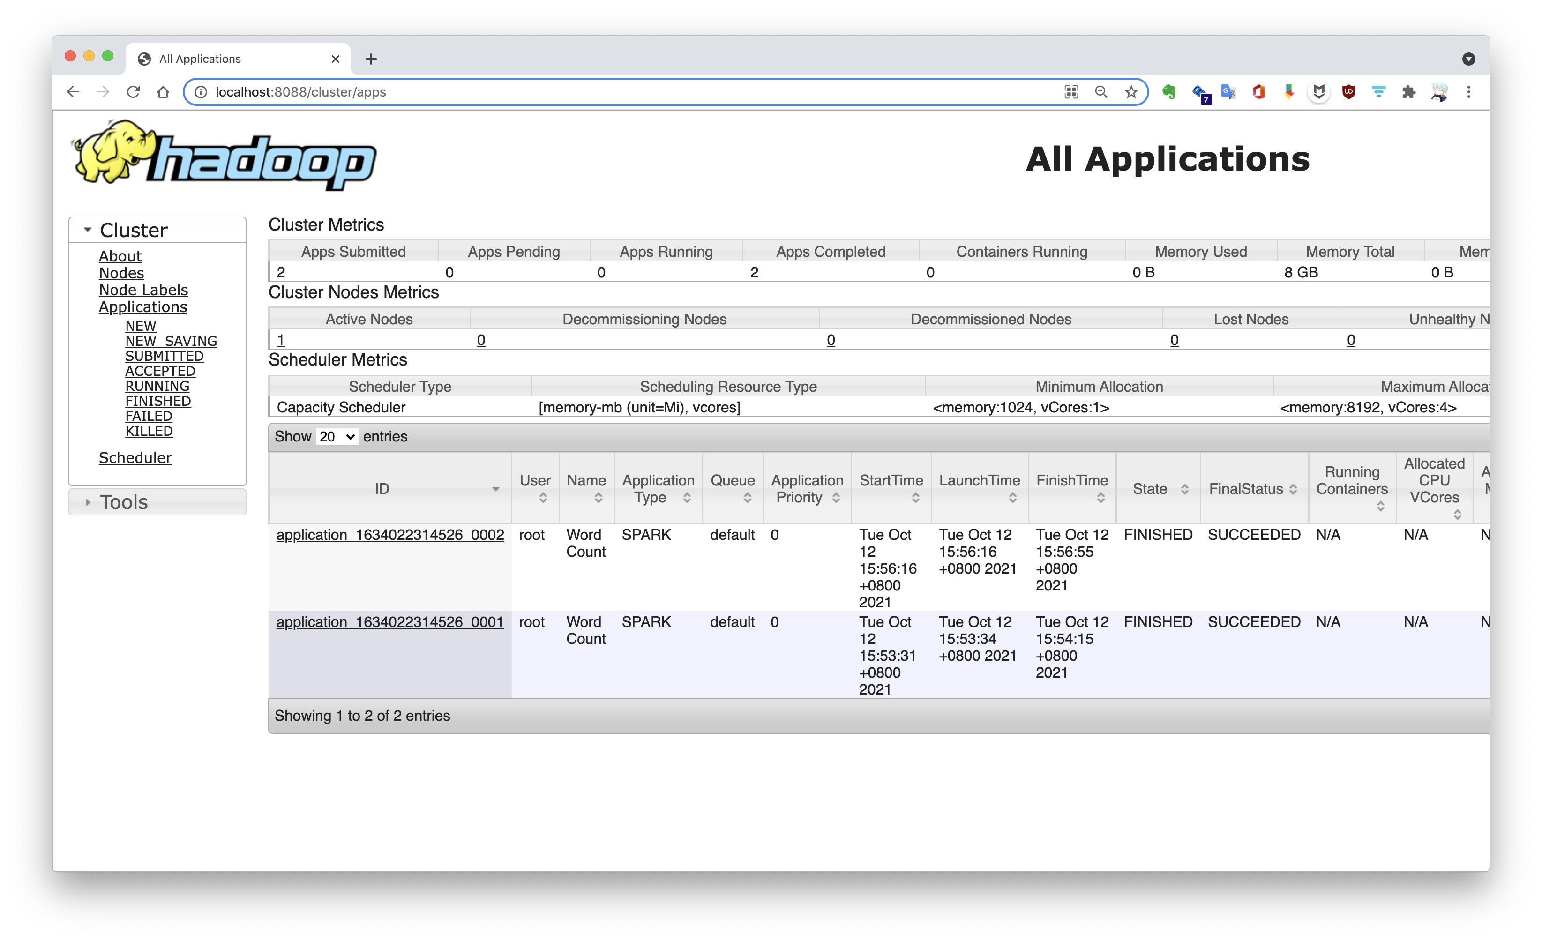Open the Show entries count dropdown
1542x941 pixels.
[x=337, y=437]
